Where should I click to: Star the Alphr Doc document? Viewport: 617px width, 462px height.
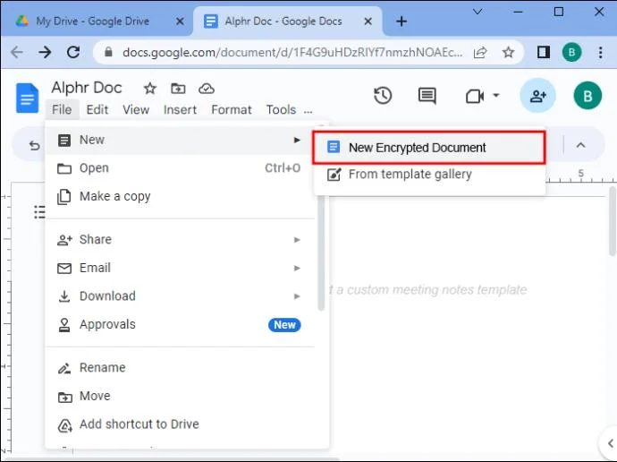coord(150,89)
